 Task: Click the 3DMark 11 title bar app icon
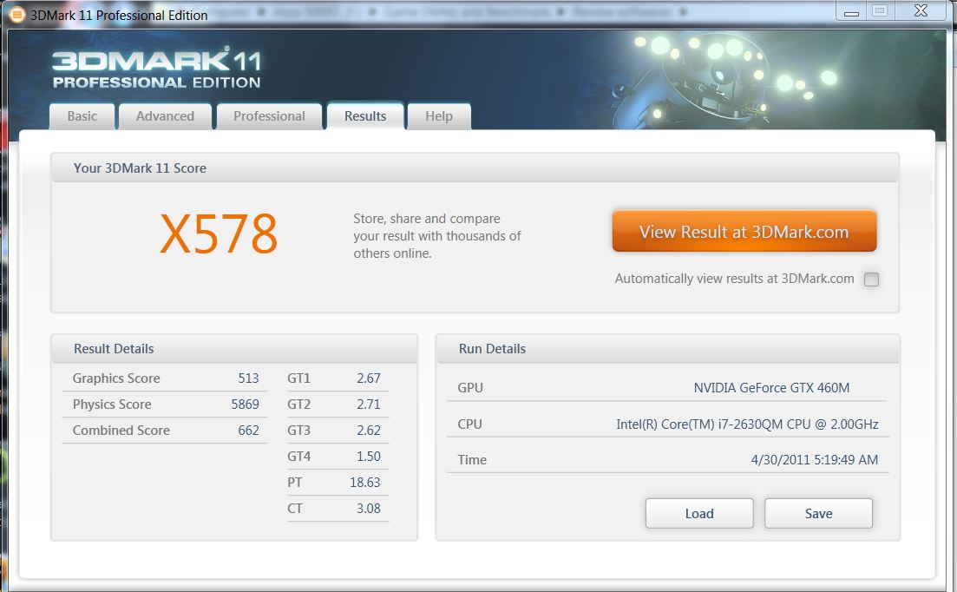[x=18, y=14]
